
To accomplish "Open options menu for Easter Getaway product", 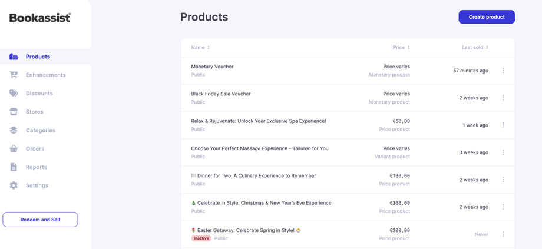I will tap(503, 234).
